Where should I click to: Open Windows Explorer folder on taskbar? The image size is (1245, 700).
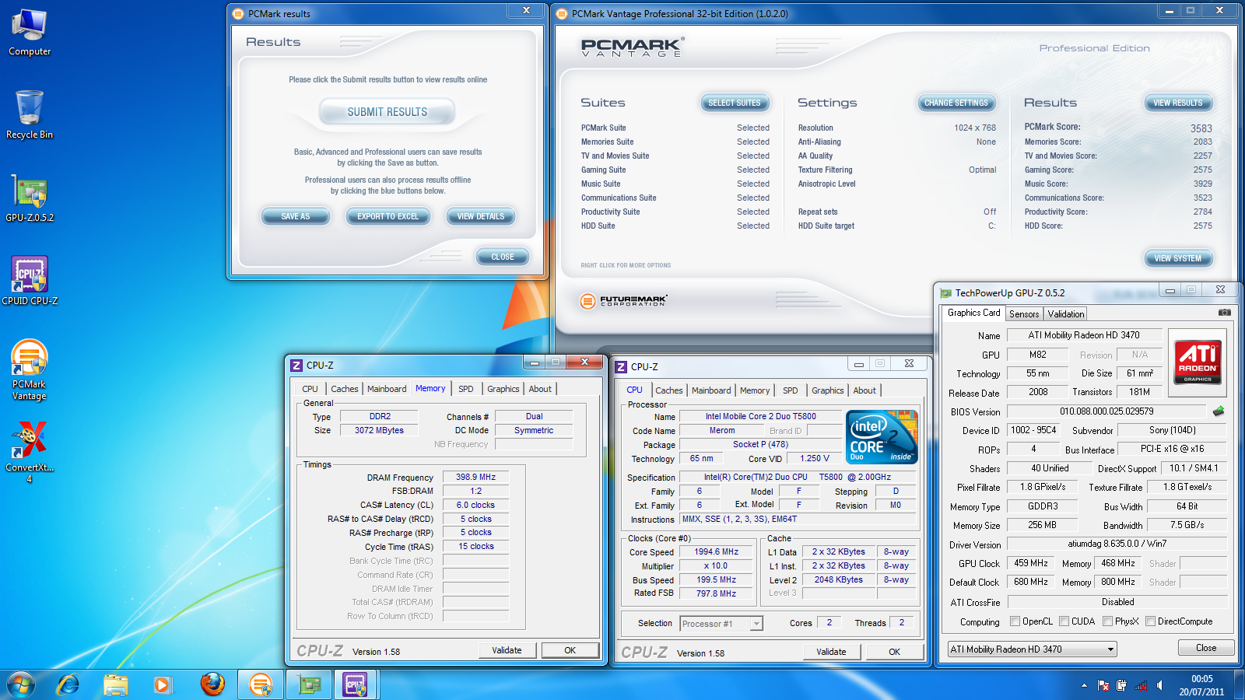point(115,684)
